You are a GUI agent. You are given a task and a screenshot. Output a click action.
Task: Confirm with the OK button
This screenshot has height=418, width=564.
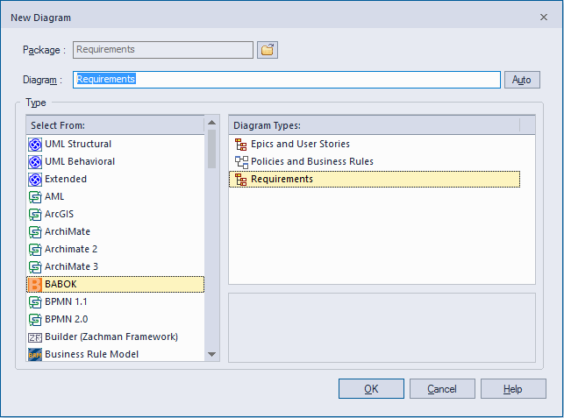(371, 389)
